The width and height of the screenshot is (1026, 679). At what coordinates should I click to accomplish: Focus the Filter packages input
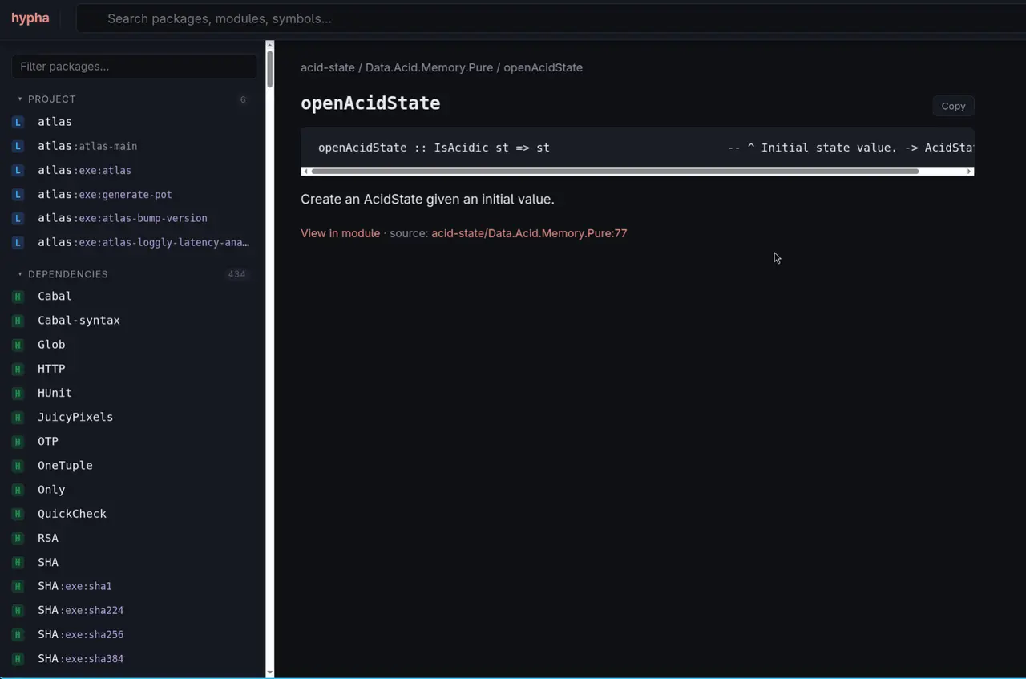(135, 67)
